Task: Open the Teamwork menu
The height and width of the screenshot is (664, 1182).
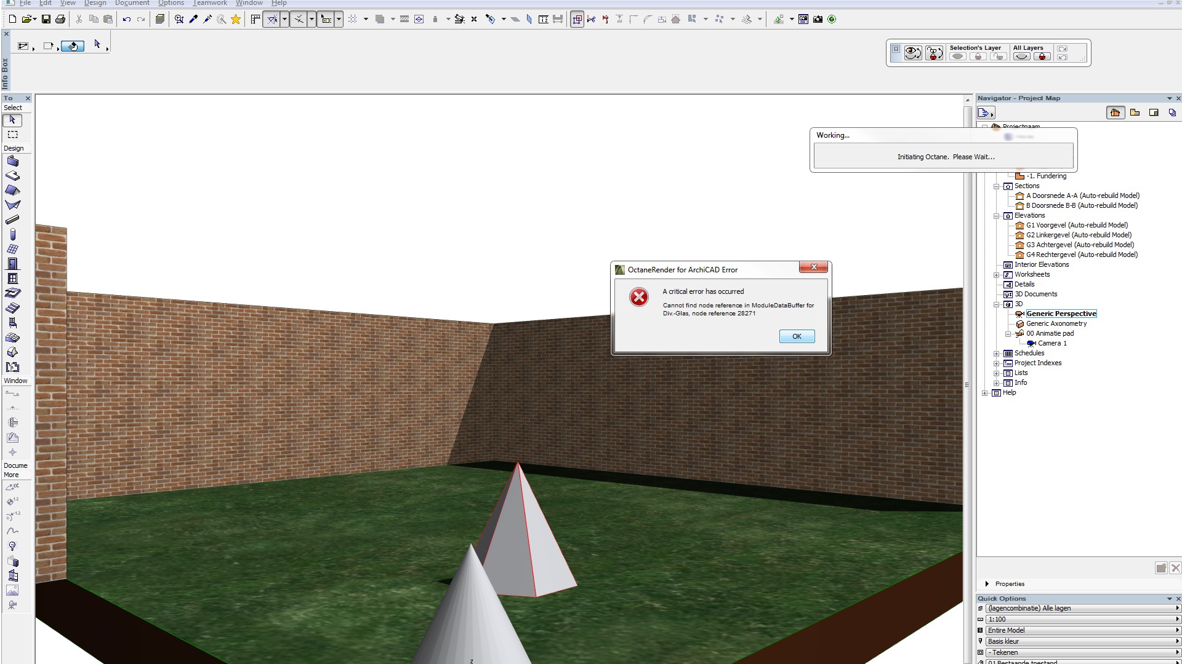Action: click(x=210, y=3)
